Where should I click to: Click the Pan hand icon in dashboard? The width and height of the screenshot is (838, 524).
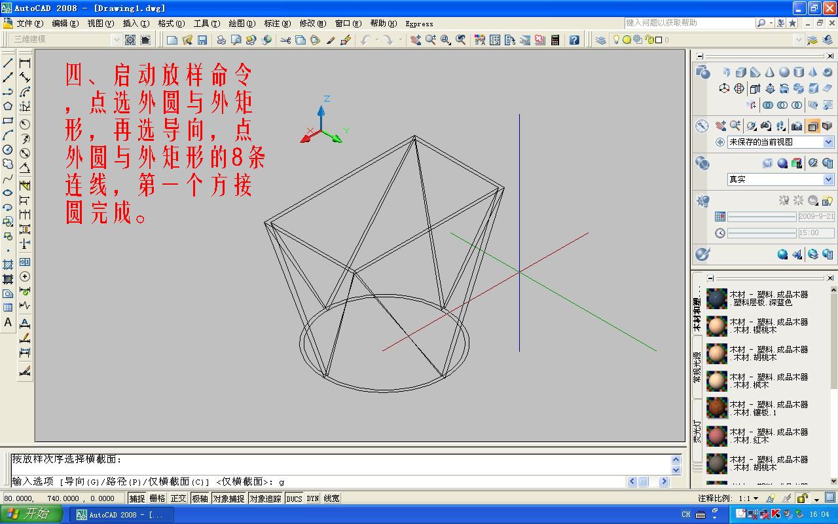pyautogui.click(x=721, y=126)
